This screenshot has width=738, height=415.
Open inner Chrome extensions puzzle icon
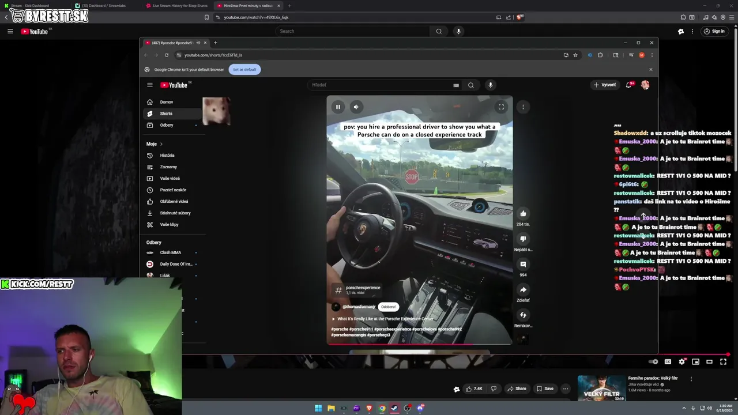click(x=600, y=55)
